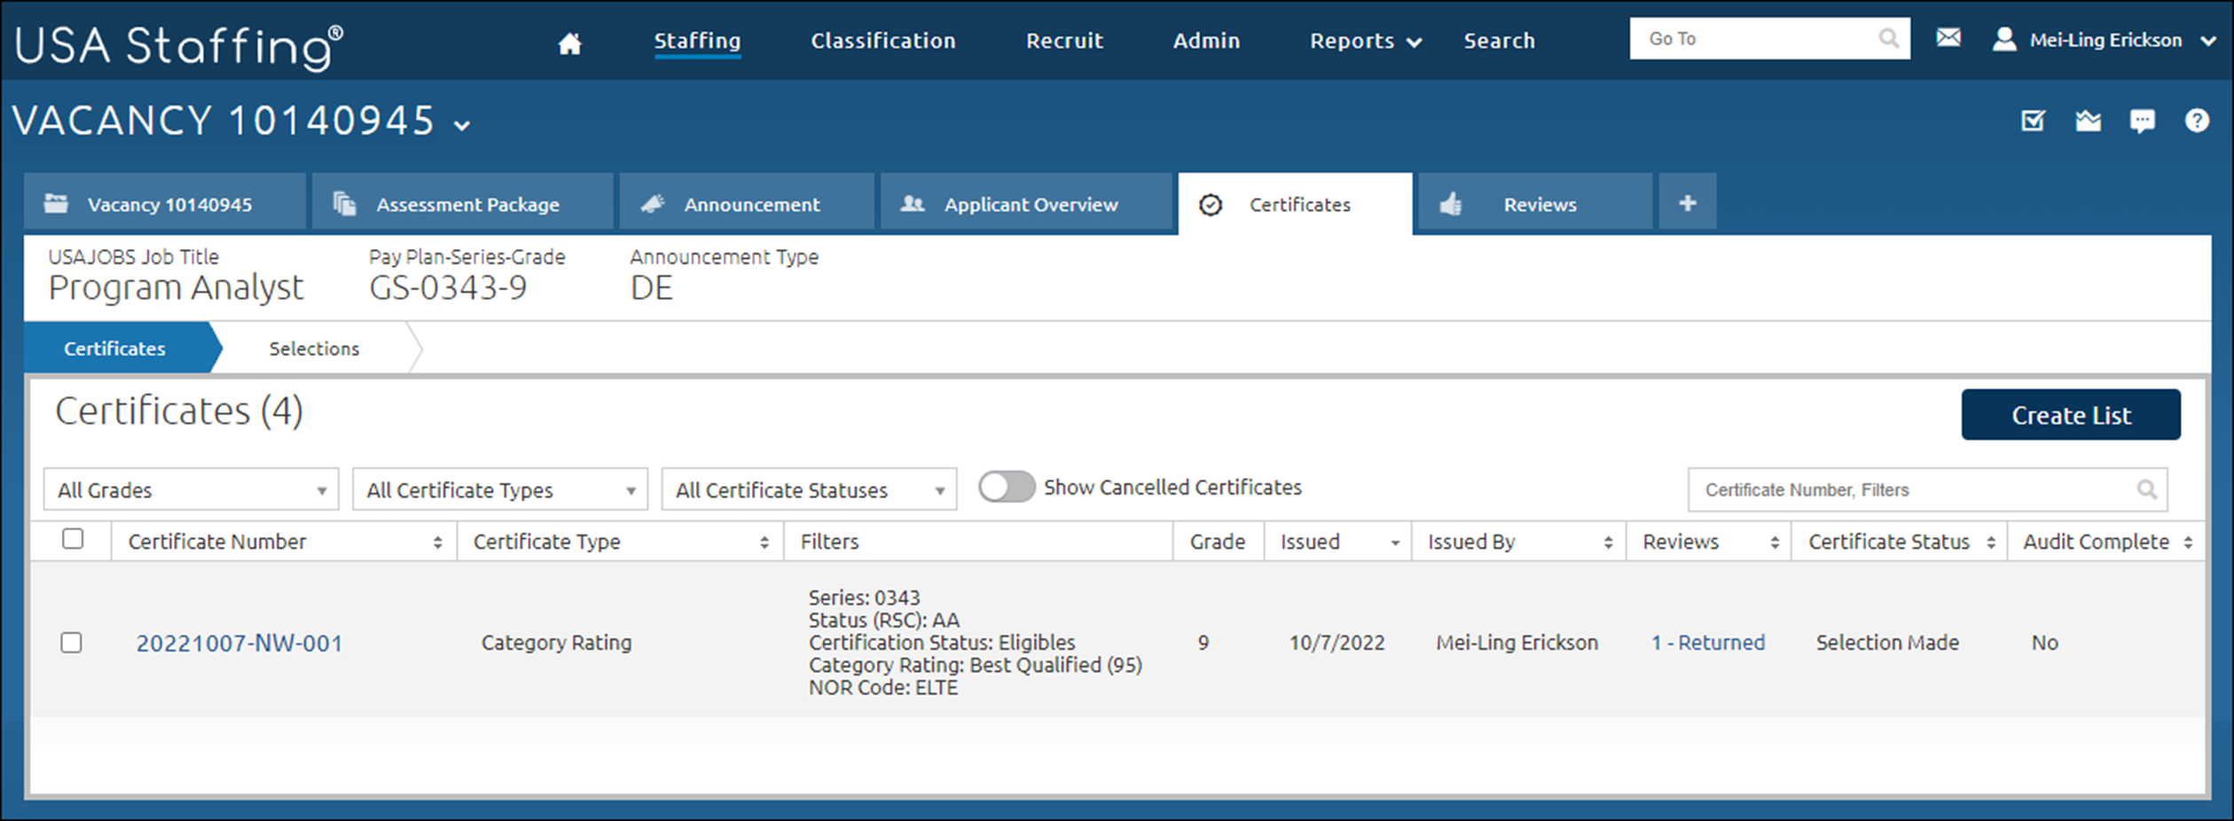Click the Create List button

click(x=2071, y=414)
